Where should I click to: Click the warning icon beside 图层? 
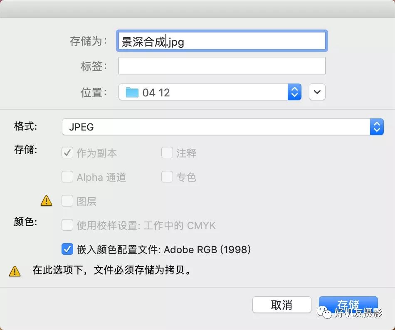(46, 201)
